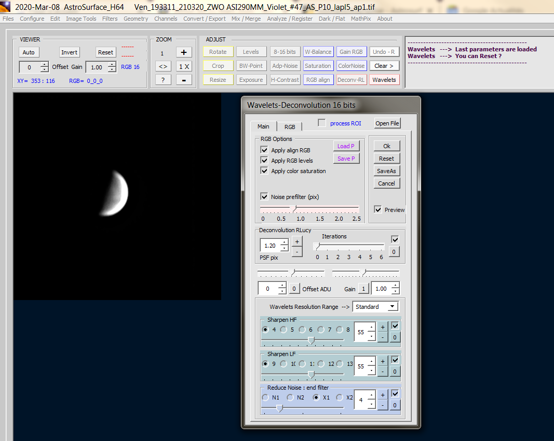Viewport: 554px width, 441px height.
Task: Select the N2 noise filter radio button
Action: 291,397
